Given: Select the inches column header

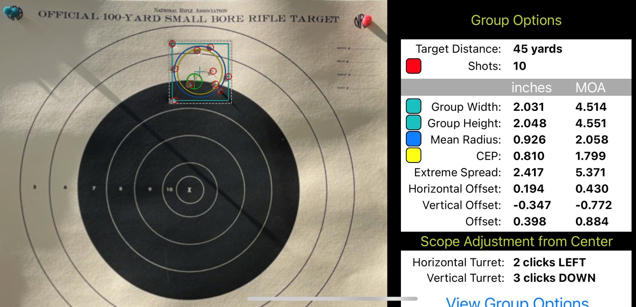Looking at the screenshot, I should click(x=531, y=87).
